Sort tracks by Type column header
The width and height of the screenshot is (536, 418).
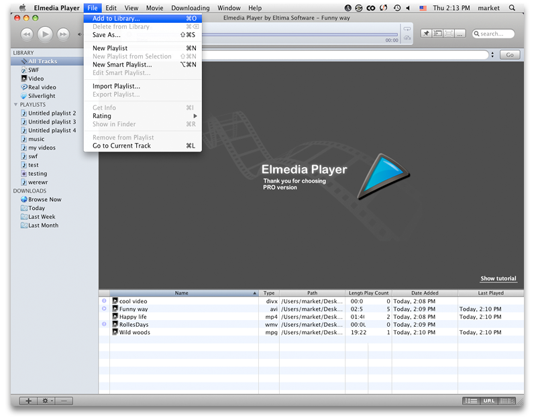click(269, 293)
